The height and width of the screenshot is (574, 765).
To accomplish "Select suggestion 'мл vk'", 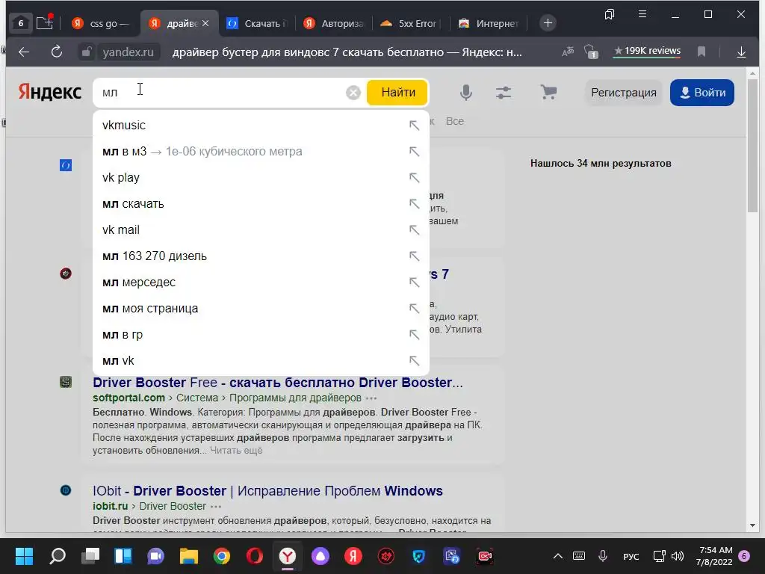I will [261, 361].
